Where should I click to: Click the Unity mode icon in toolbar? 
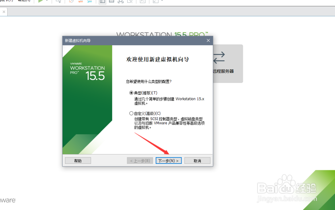click(130, 1)
